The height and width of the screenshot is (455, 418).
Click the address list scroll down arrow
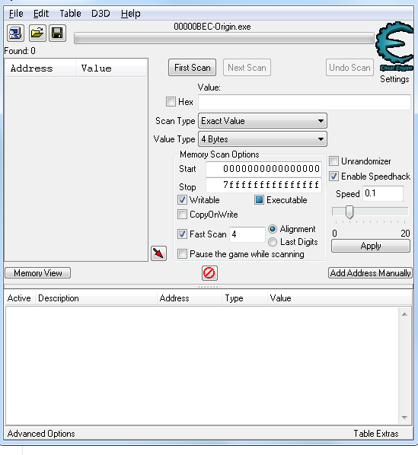pos(404,418)
